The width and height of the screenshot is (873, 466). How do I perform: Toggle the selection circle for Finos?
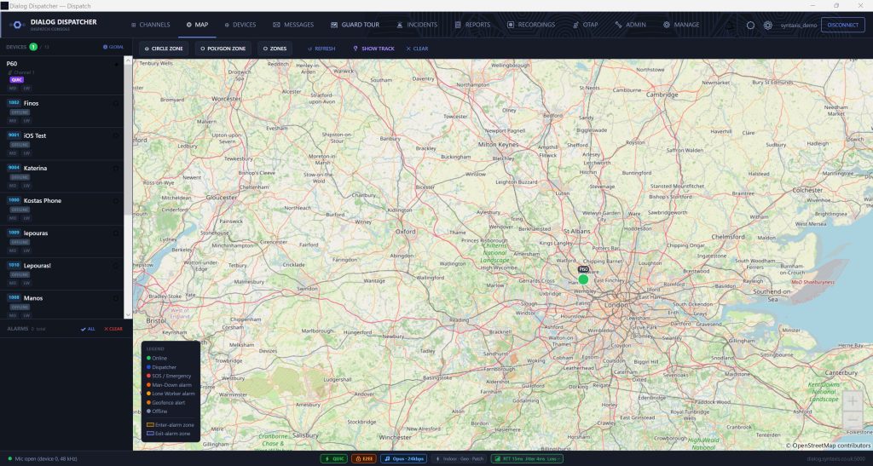click(116, 103)
